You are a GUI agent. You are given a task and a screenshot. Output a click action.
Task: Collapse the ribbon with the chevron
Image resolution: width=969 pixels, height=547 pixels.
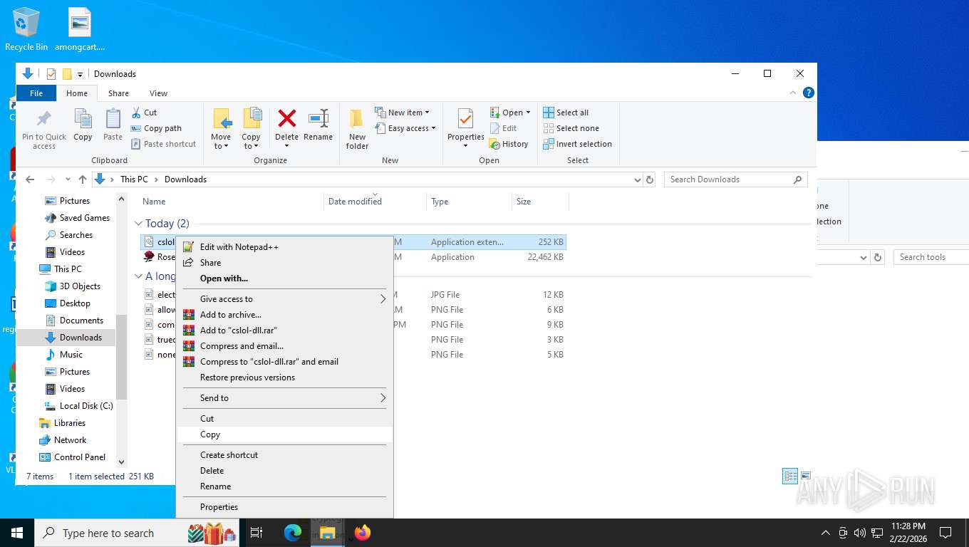click(793, 93)
